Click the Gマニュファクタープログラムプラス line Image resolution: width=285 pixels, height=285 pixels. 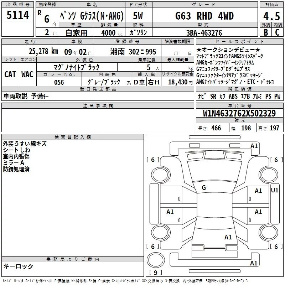point(223,69)
